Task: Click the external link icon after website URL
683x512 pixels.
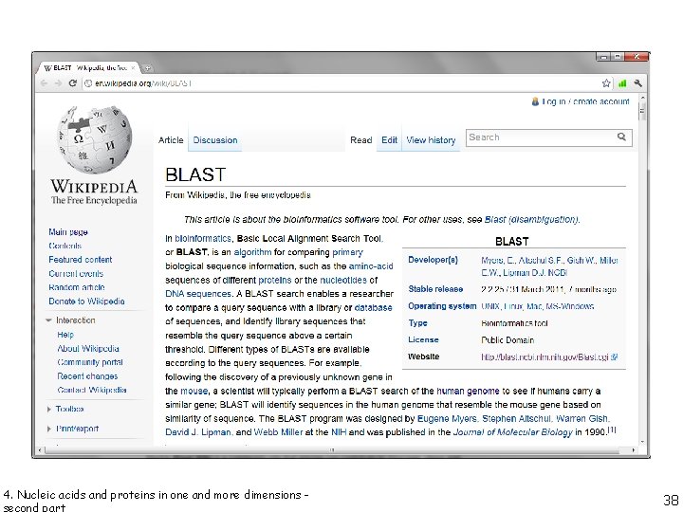Action: [614, 357]
